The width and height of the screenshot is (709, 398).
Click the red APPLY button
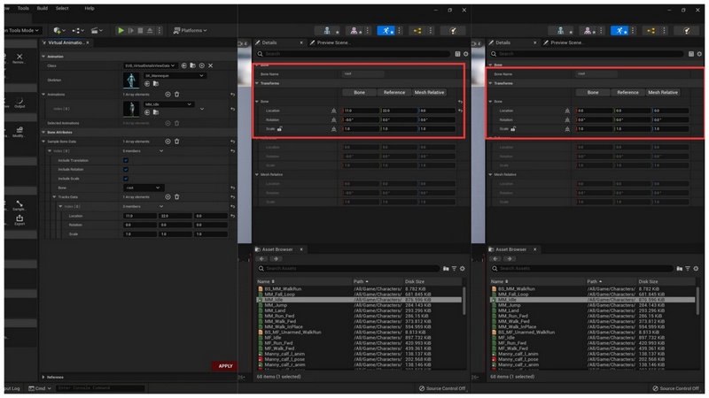(225, 366)
